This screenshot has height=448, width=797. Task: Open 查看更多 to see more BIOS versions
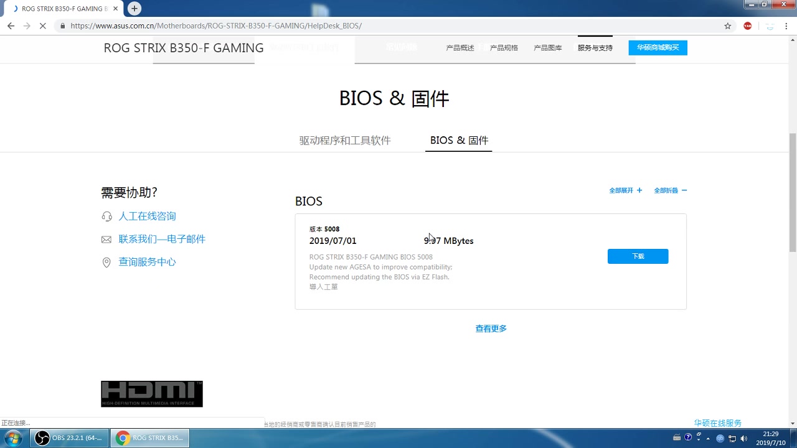pyautogui.click(x=491, y=329)
